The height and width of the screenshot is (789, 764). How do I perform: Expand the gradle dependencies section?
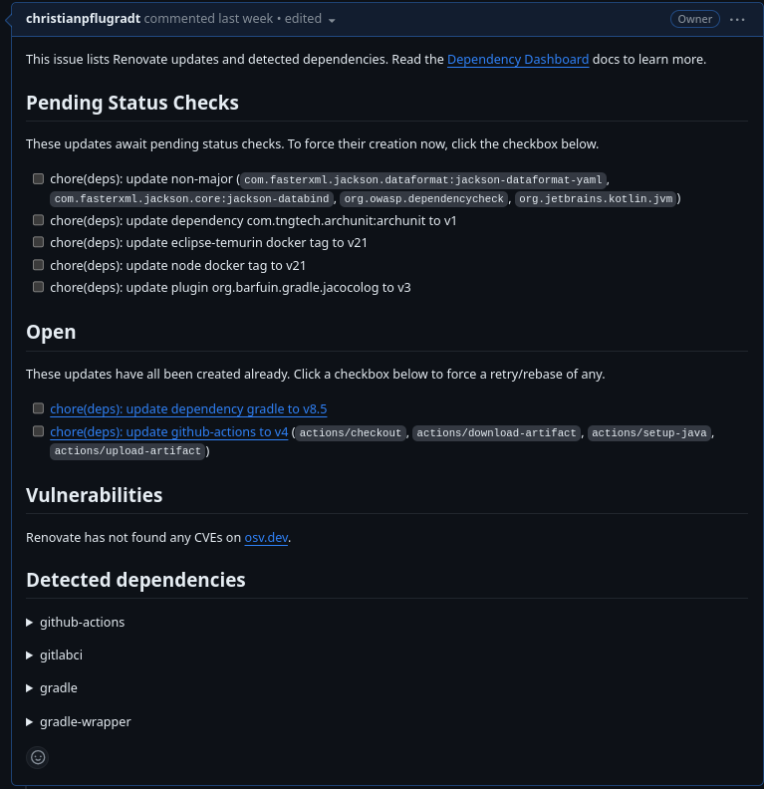click(52, 688)
